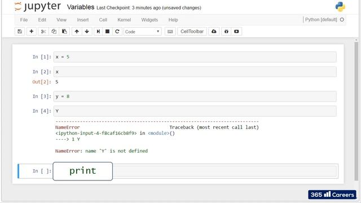Restart the kernel icon
The width and height of the screenshot is (361, 203).
(x=117, y=32)
